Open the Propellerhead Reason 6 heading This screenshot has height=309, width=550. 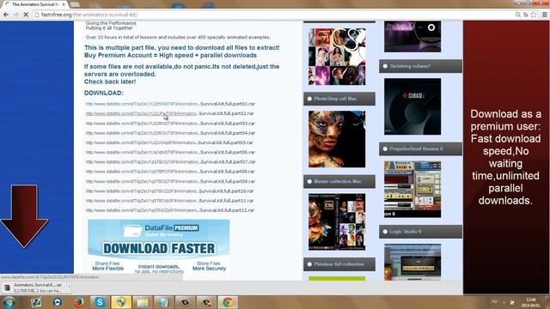[x=420, y=148]
